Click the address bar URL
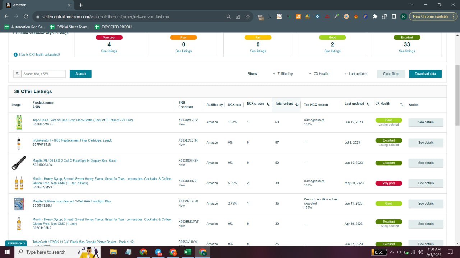 106,16
